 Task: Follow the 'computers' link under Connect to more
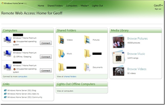click(x=23, y=76)
